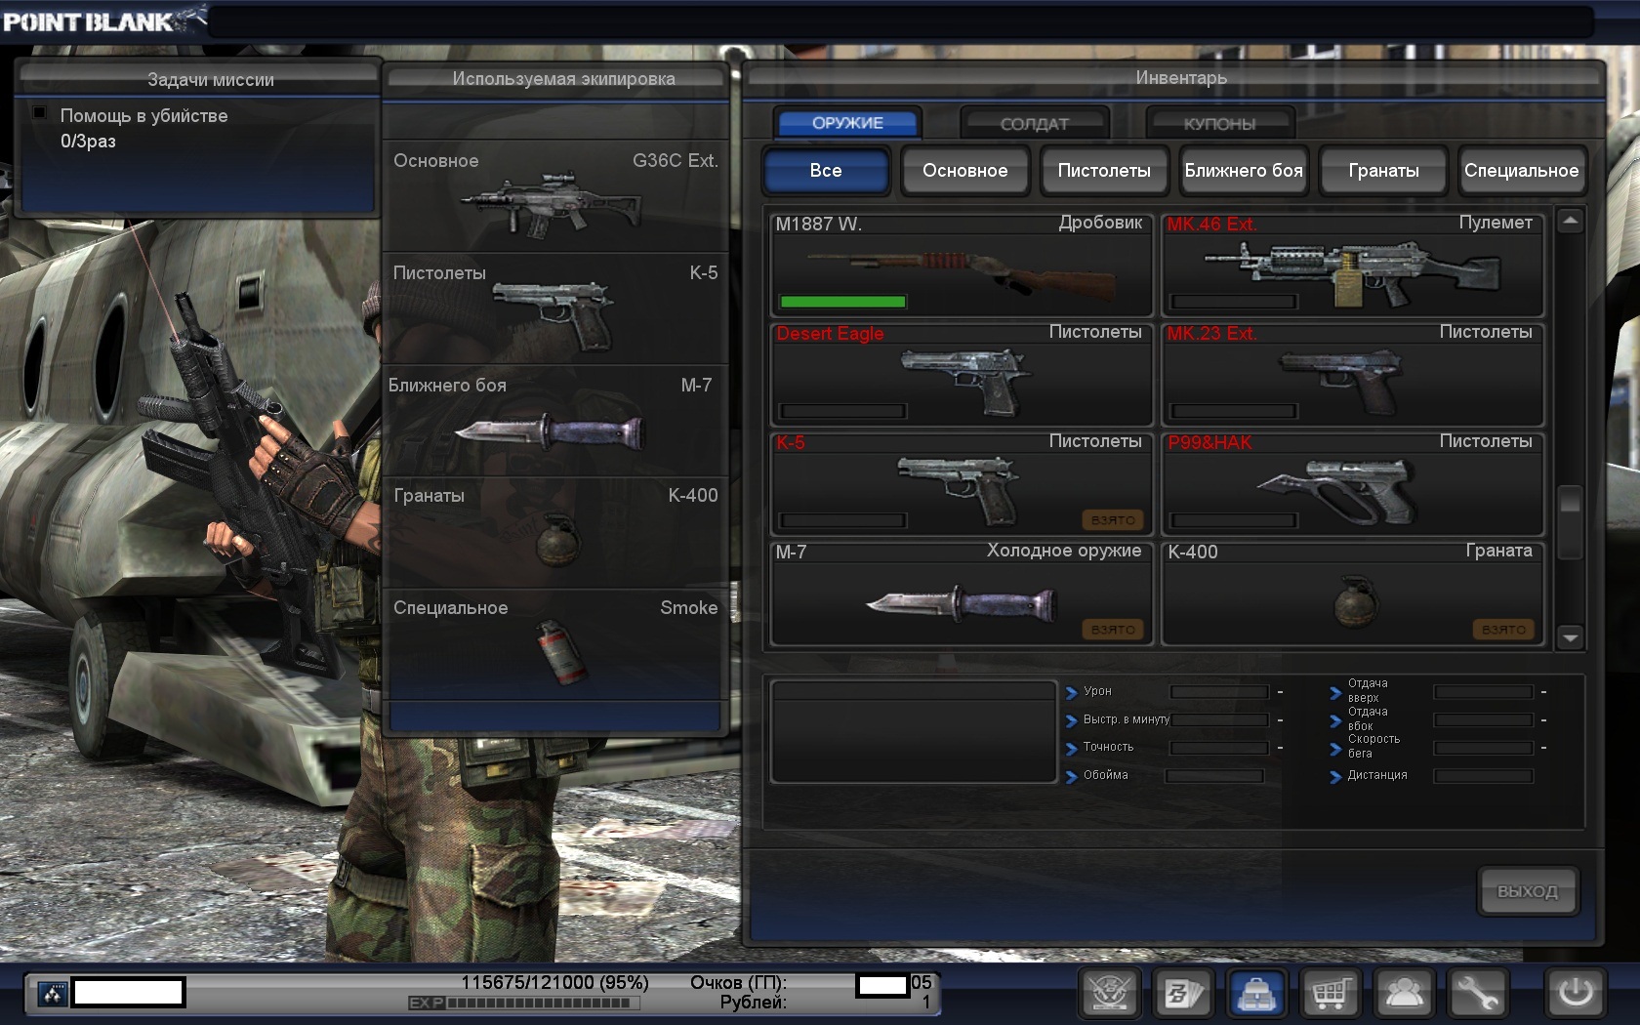Image resolution: width=1640 pixels, height=1025 pixels.
Task: Open the friends community icon
Action: pyautogui.click(x=1404, y=994)
